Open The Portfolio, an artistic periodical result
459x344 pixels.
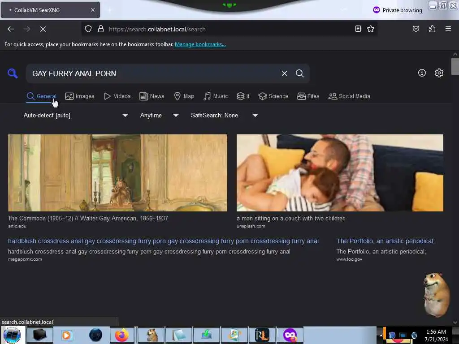point(385,241)
